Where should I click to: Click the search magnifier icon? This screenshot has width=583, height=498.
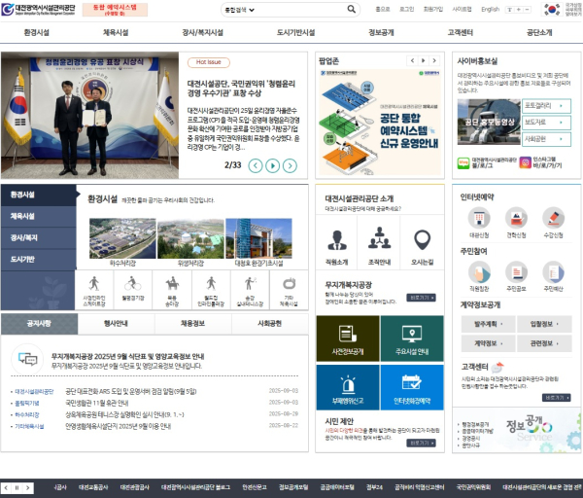[x=351, y=10]
